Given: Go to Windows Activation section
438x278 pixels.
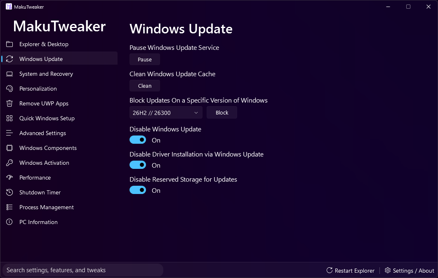Looking at the screenshot, I should [x=59, y=163].
